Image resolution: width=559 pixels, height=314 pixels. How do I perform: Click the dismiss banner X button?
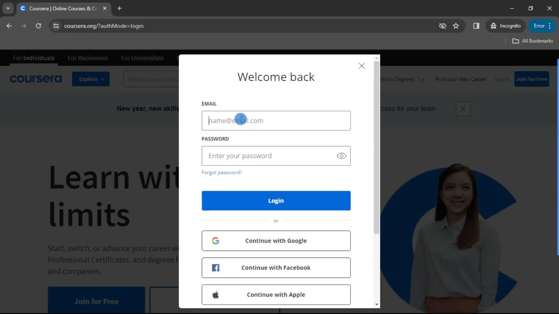click(x=464, y=109)
